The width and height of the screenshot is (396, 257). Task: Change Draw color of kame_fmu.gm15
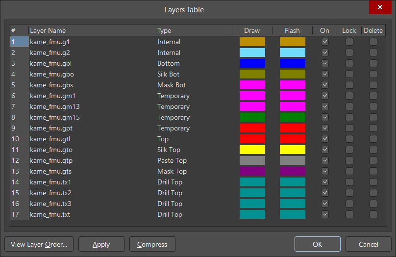click(x=252, y=117)
